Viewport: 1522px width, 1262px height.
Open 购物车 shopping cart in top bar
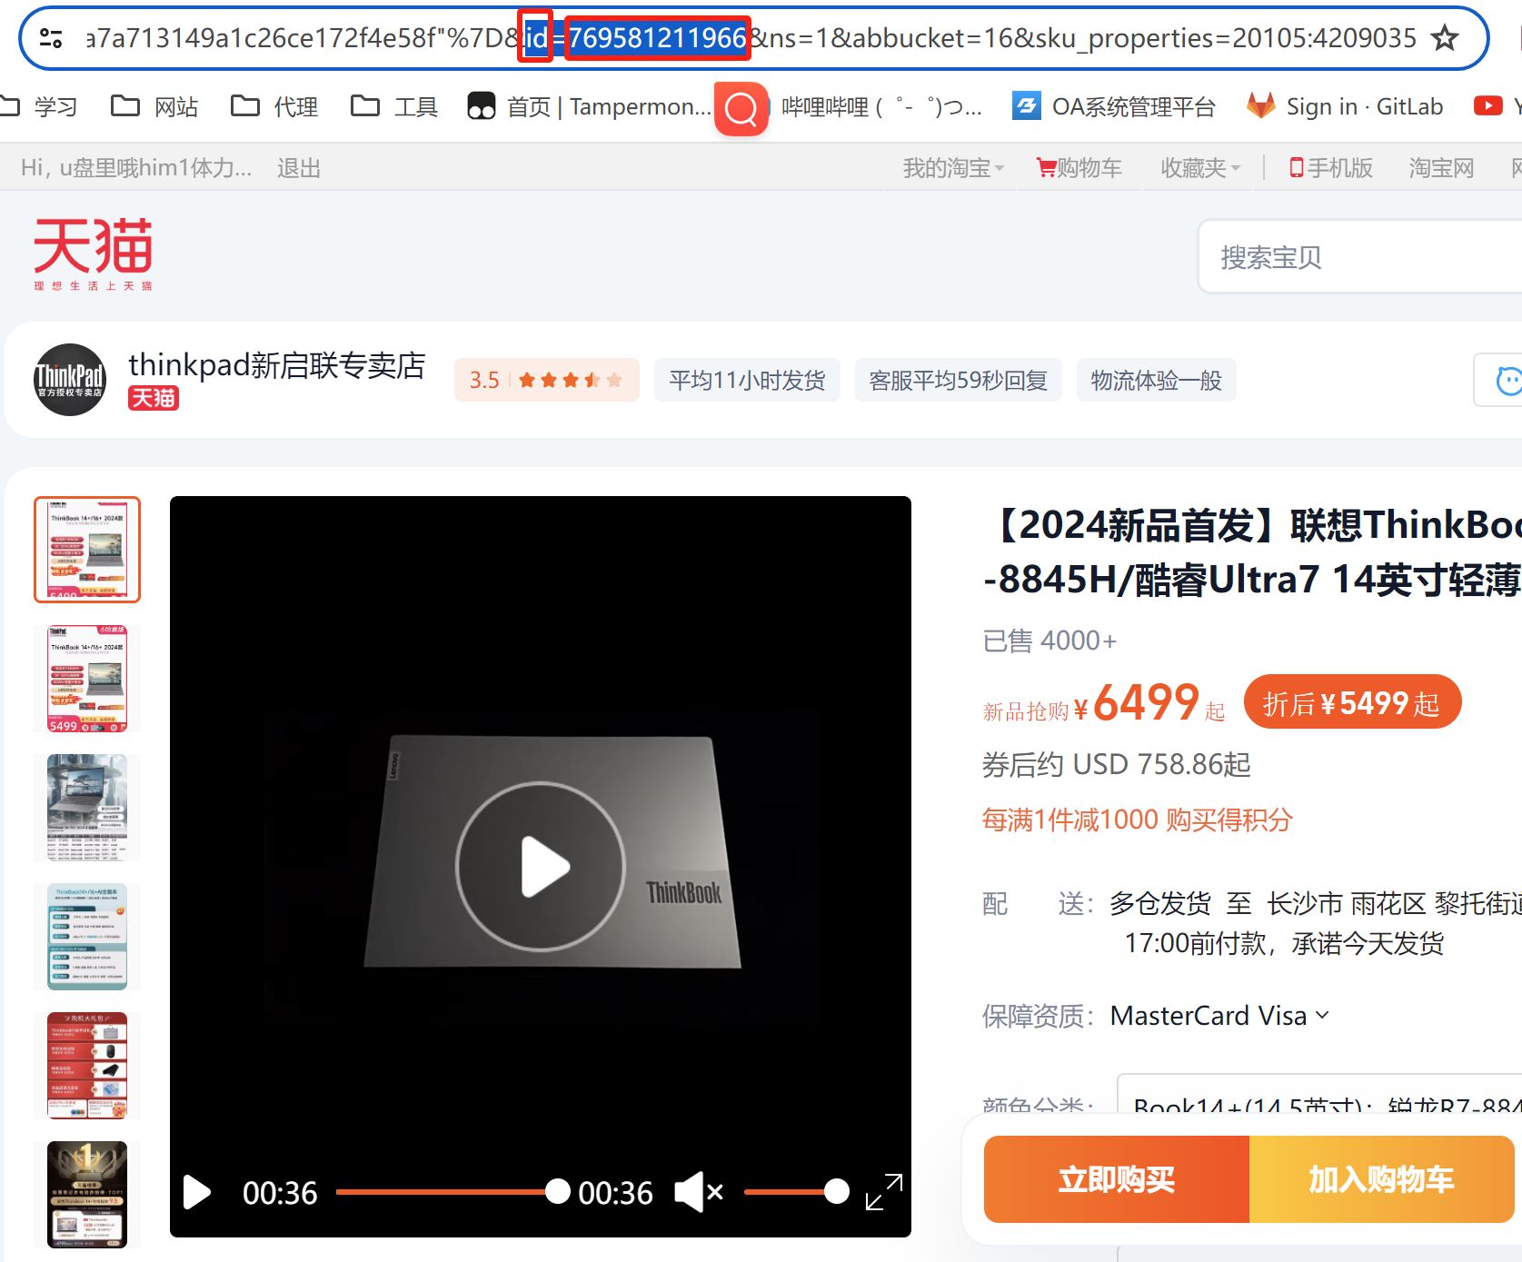1079,168
